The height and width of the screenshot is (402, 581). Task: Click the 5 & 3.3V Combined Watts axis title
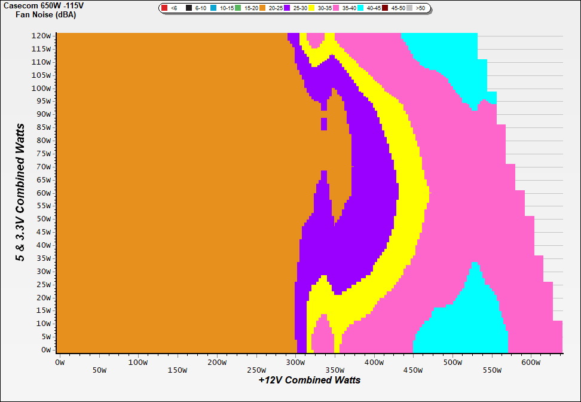pyautogui.click(x=20, y=193)
